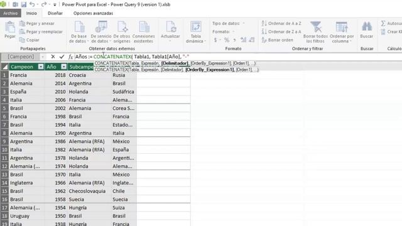Click the fx insert function icon

tap(71, 56)
